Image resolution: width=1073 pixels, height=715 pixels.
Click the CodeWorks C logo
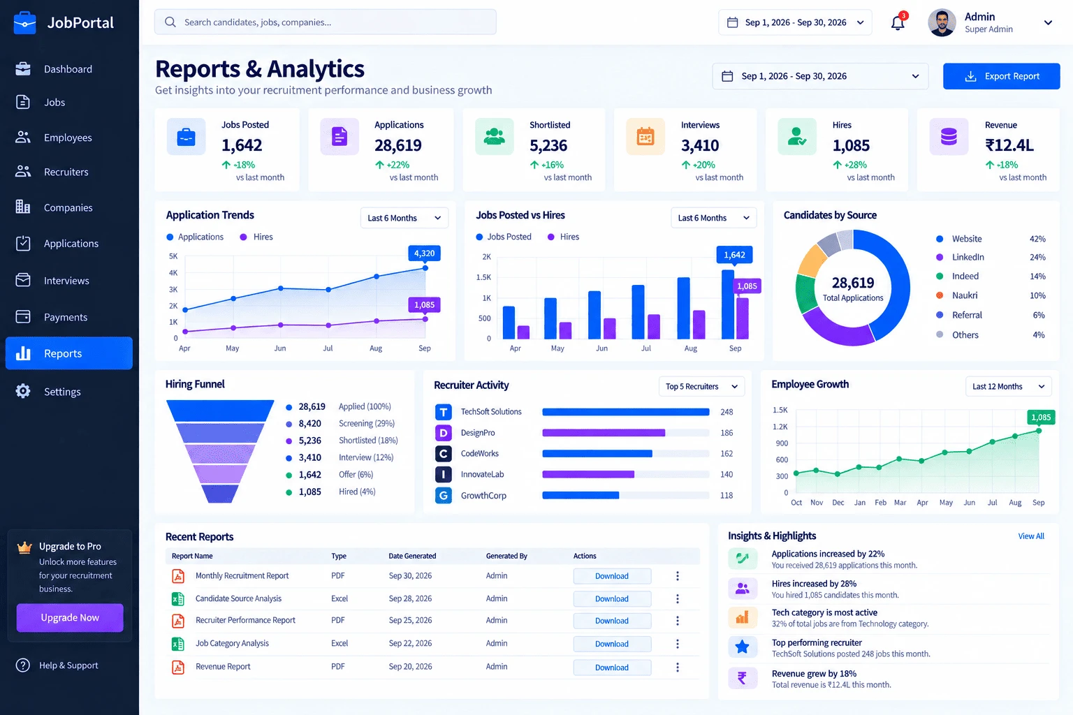coord(443,454)
